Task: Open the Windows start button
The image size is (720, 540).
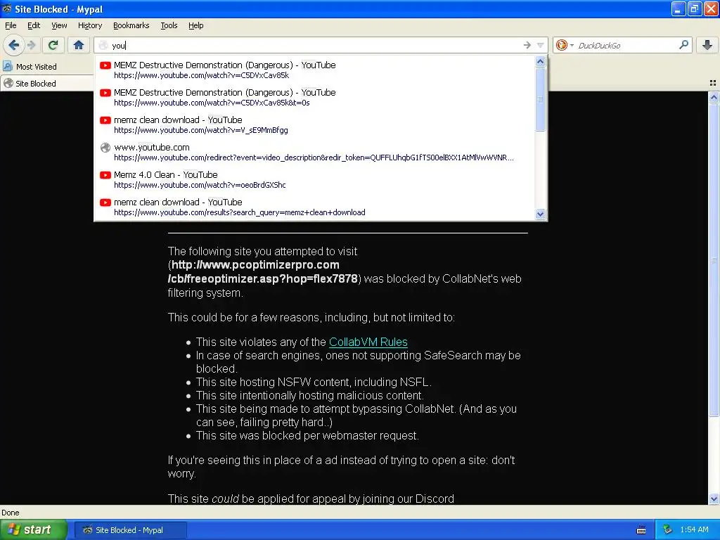Action: point(34,530)
